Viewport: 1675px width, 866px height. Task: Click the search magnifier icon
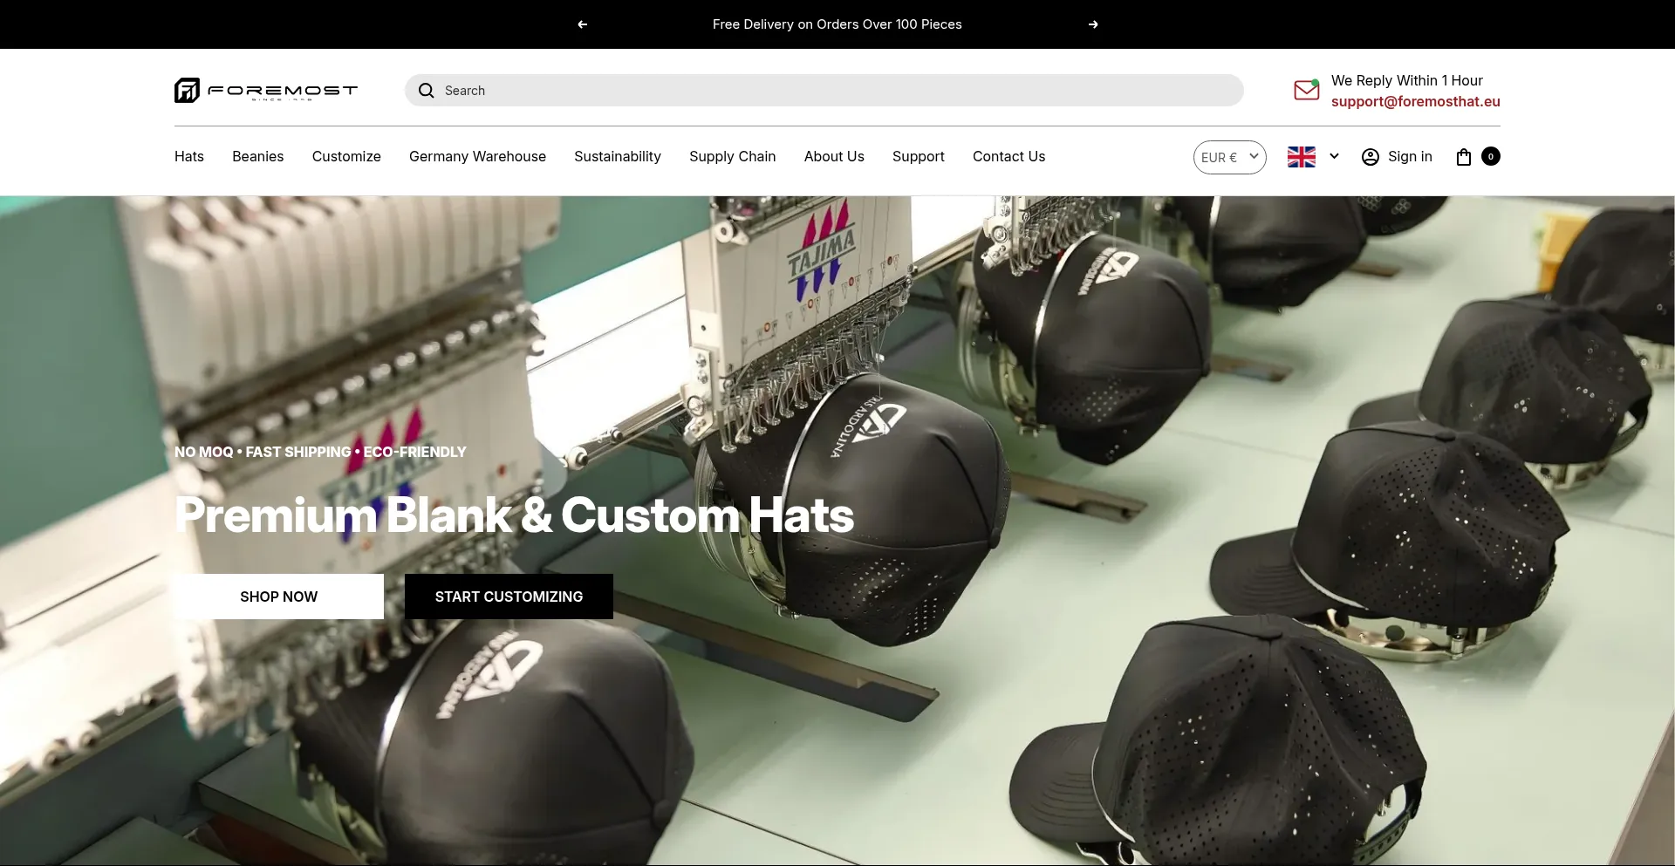pyautogui.click(x=427, y=91)
